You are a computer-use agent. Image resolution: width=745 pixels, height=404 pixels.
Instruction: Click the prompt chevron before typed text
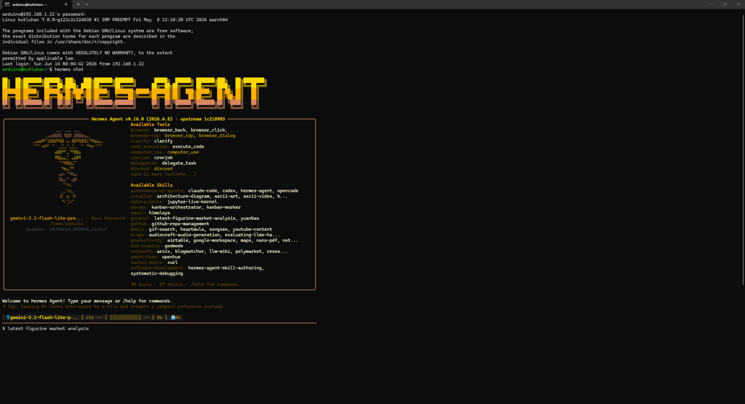click(4, 328)
